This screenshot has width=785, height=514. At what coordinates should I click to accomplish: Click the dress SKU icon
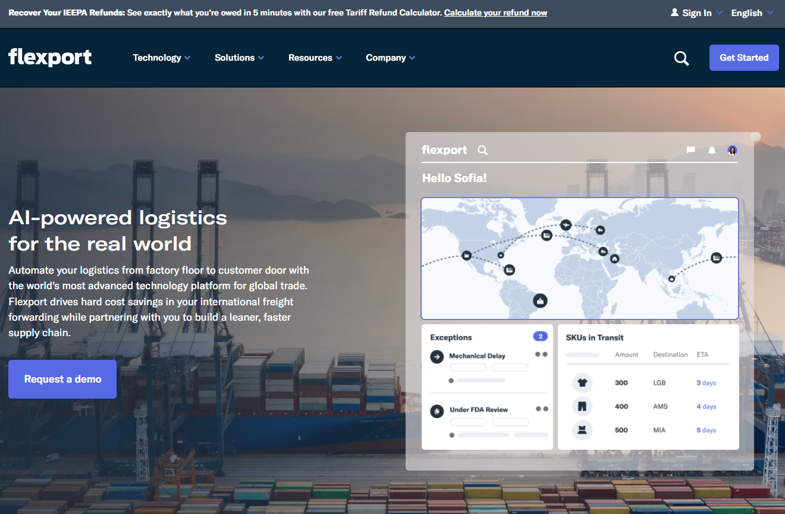pos(582,430)
